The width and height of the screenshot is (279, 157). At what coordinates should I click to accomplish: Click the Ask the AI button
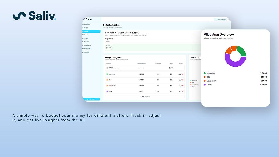(x=91, y=99)
